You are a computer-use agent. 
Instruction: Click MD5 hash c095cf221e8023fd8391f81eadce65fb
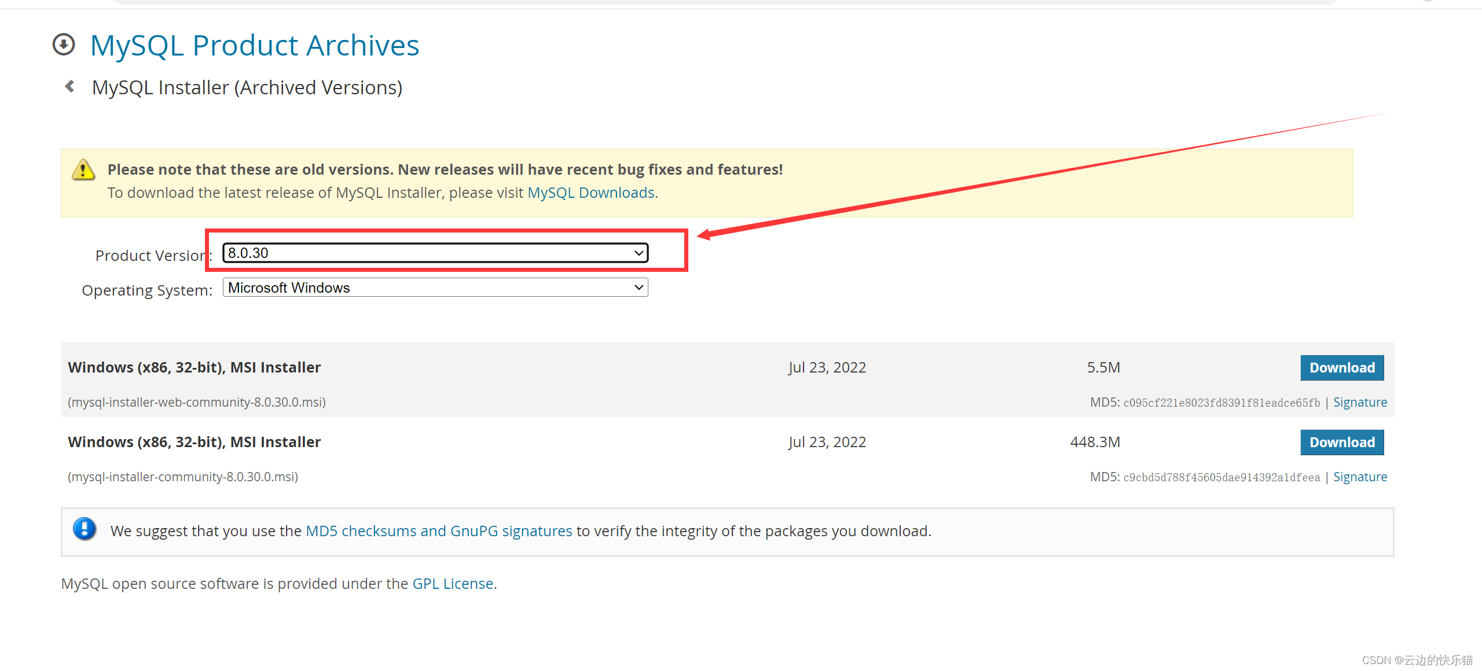tap(1221, 403)
